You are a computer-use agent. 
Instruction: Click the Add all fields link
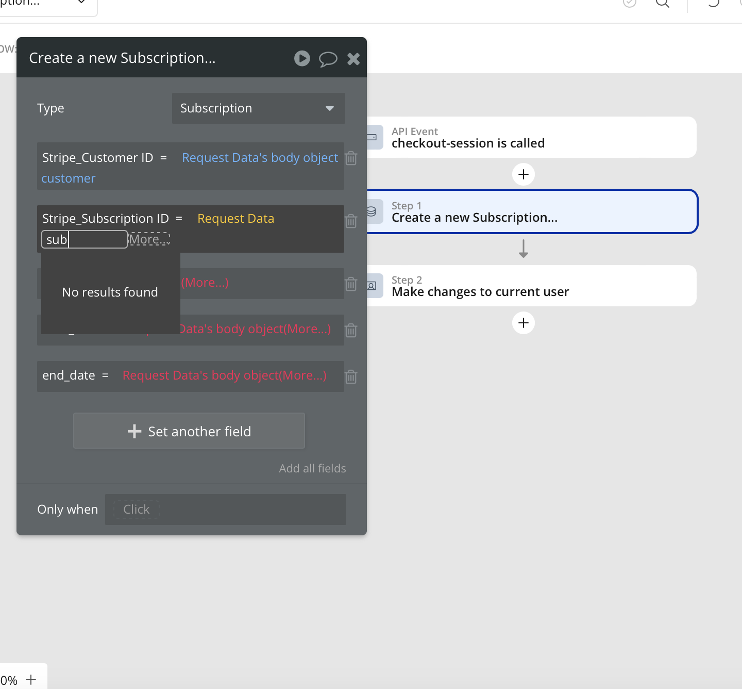click(312, 468)
